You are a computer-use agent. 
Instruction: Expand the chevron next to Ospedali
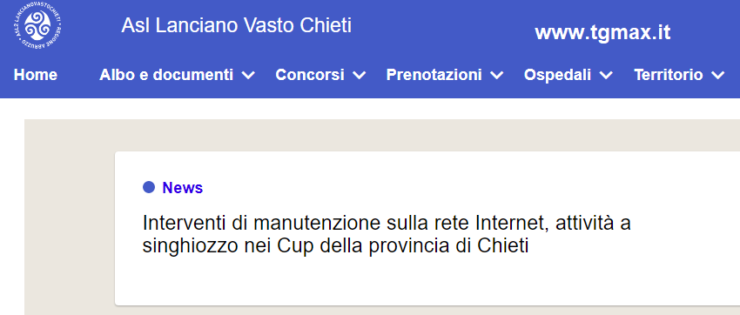point(606,75)
